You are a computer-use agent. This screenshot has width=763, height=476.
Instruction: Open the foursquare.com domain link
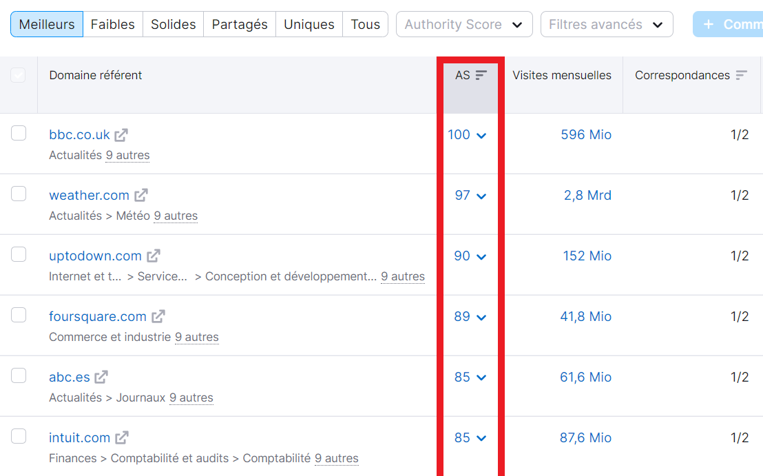tap(99, 315)
